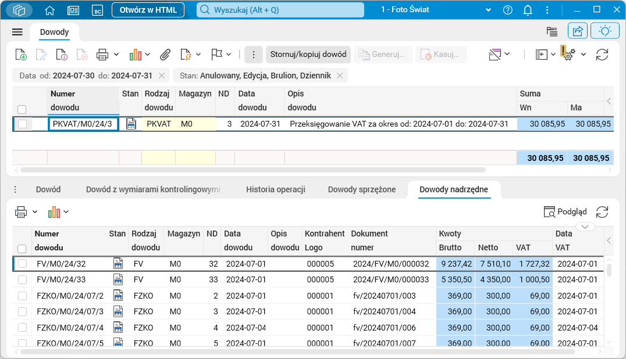Click the share export icon at top right
626x359 pixels.
(578, 31)
